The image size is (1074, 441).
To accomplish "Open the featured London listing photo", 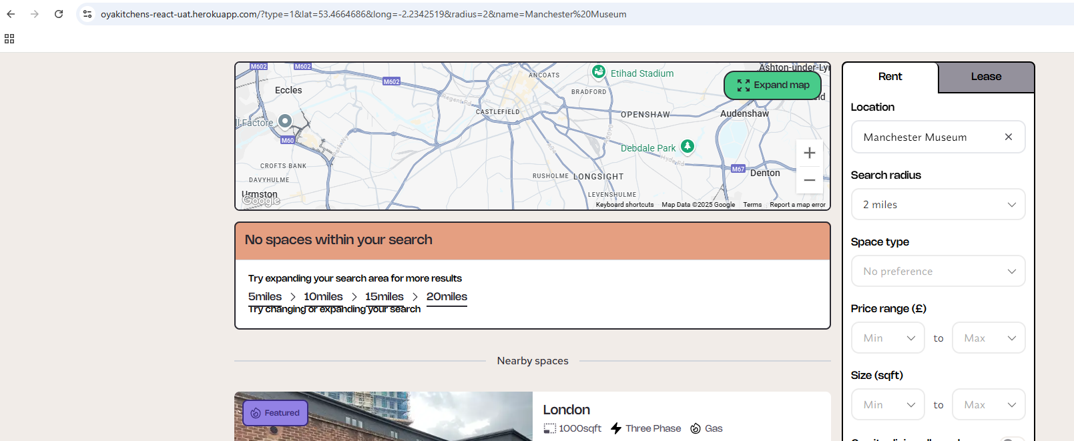I will click(383, 417).
